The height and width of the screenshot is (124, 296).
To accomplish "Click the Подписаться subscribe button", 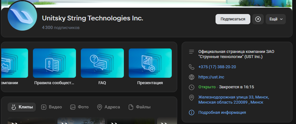I will click(x=233, y=19).
